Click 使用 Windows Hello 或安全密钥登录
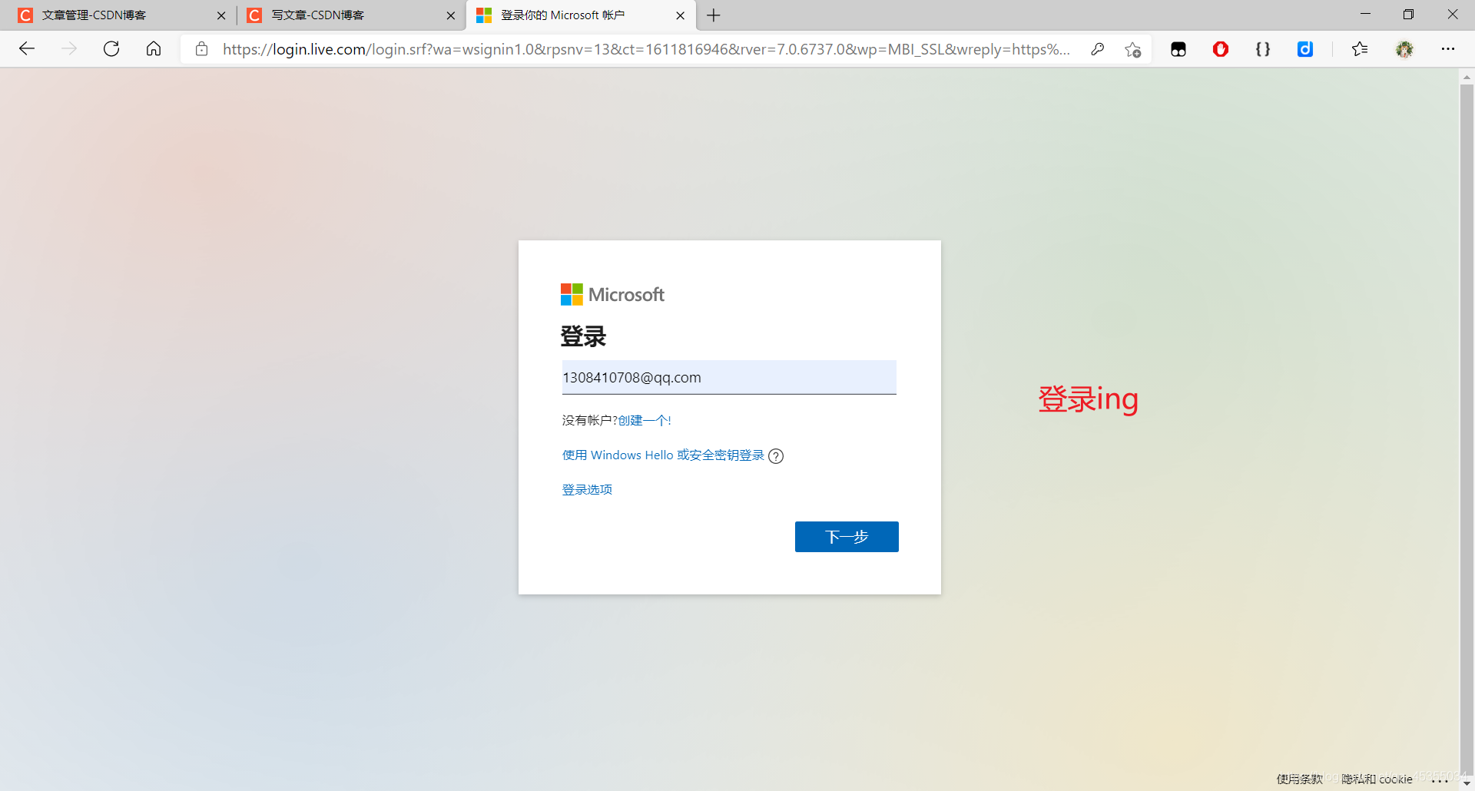The image size is (1475, 791). 663,455
